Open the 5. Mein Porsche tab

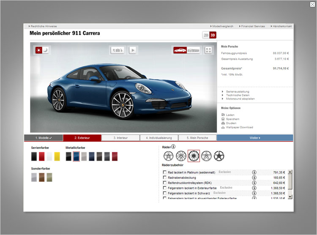197,138
